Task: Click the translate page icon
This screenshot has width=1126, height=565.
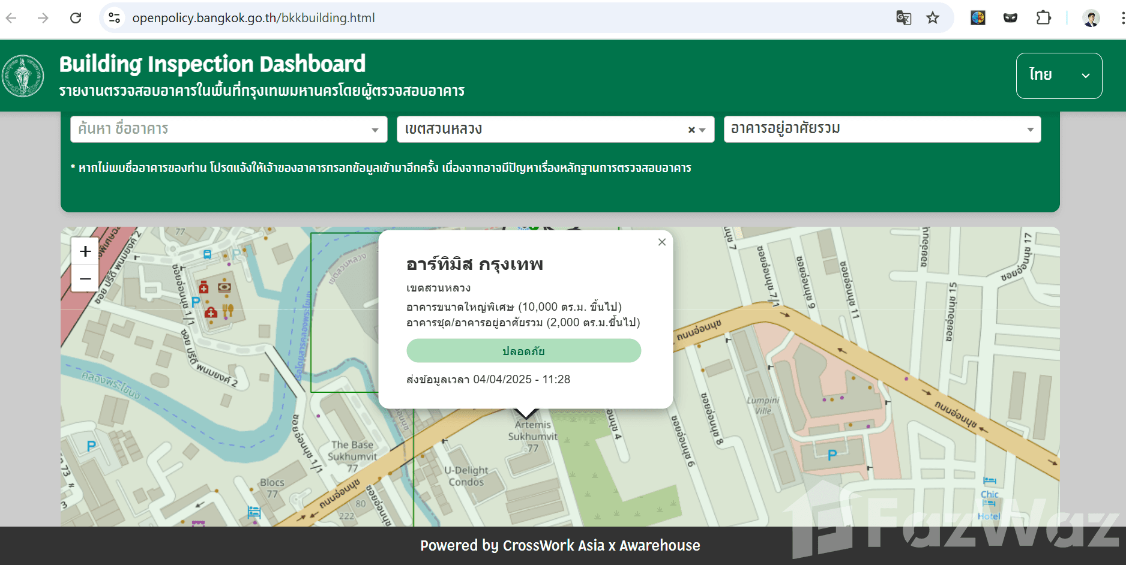Action: click(903, 18)
